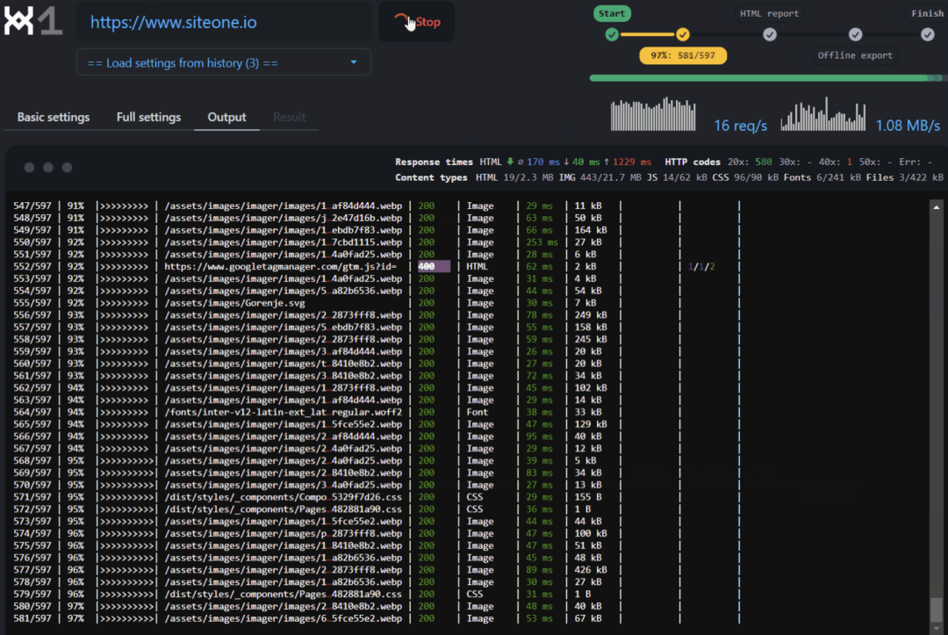Click the HTML 19/2.3 MB content summary
The height and width of the screenshot is (635, 948).
[x=514, y=177]
